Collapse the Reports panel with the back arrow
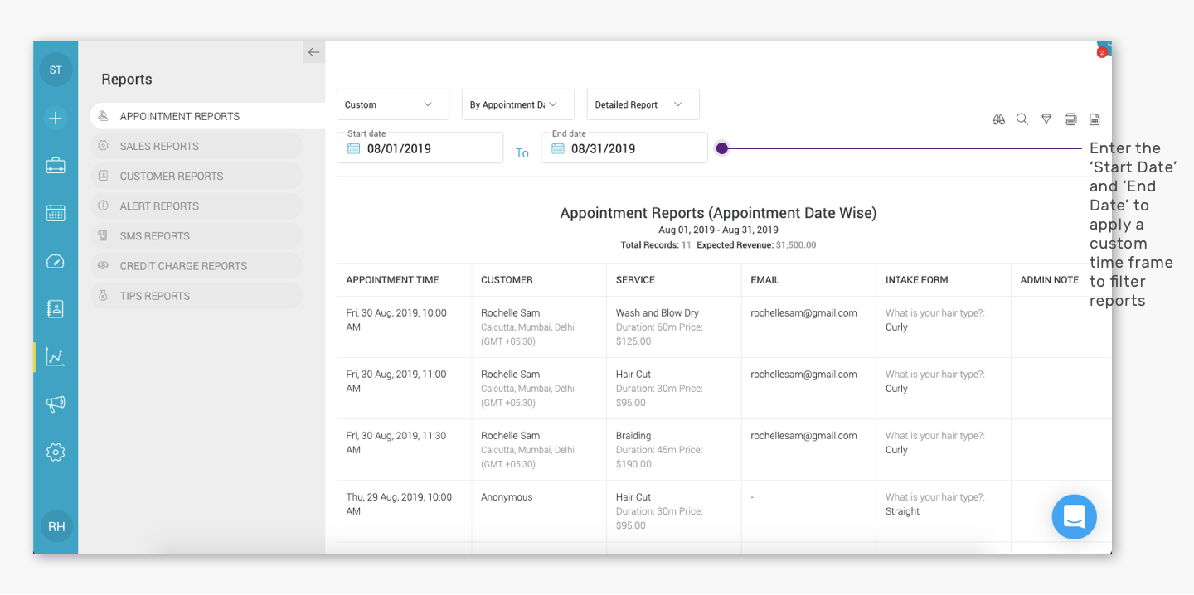The image size is (1194, 595). click(x=313, y=52)
